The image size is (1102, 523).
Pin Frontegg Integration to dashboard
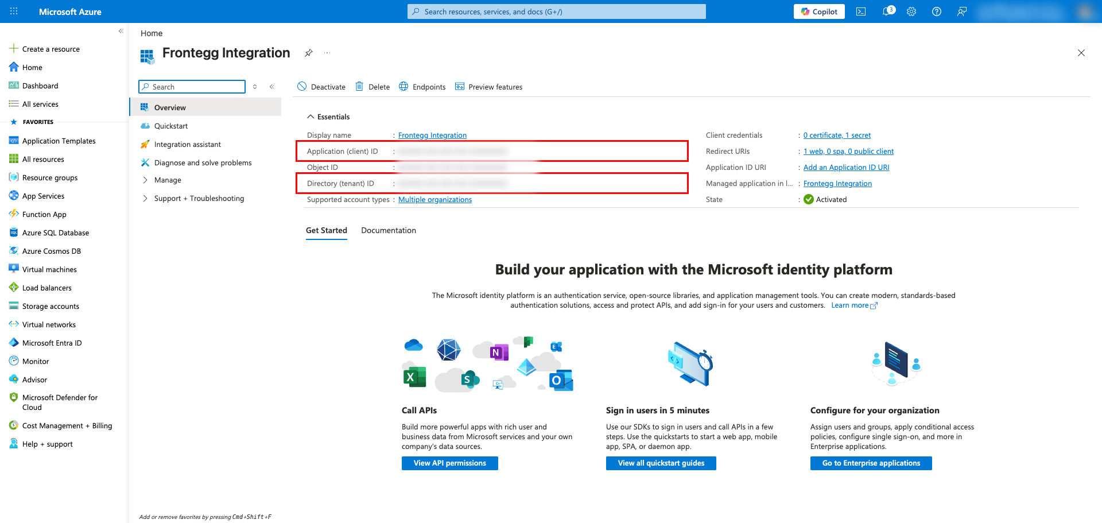pos(308,53)
